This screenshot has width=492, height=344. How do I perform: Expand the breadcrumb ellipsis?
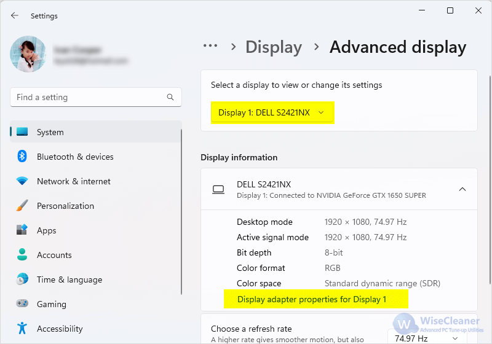click(210, 46)
